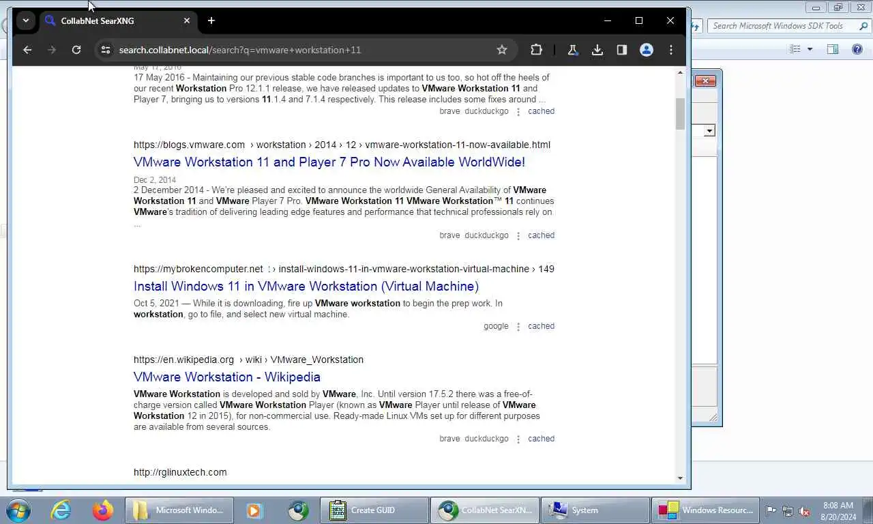Open Chrome Labs flask icon
The height and width of the screenshot is (524, 873).
572,50
